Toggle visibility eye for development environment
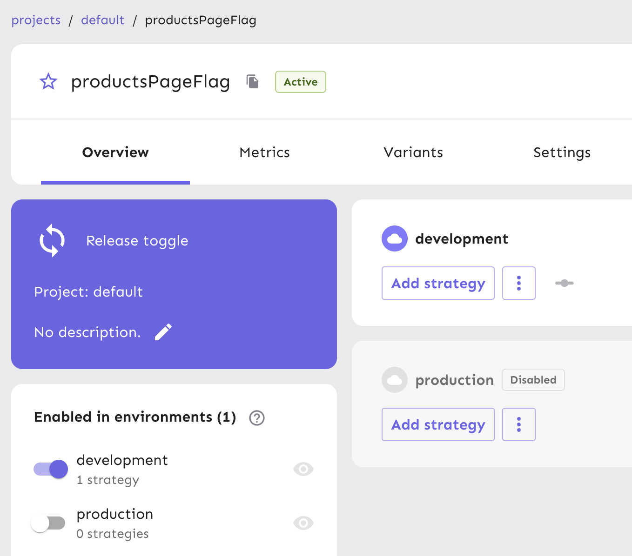Viewport: 632px width, 556px height. click(x=303, y=469)
